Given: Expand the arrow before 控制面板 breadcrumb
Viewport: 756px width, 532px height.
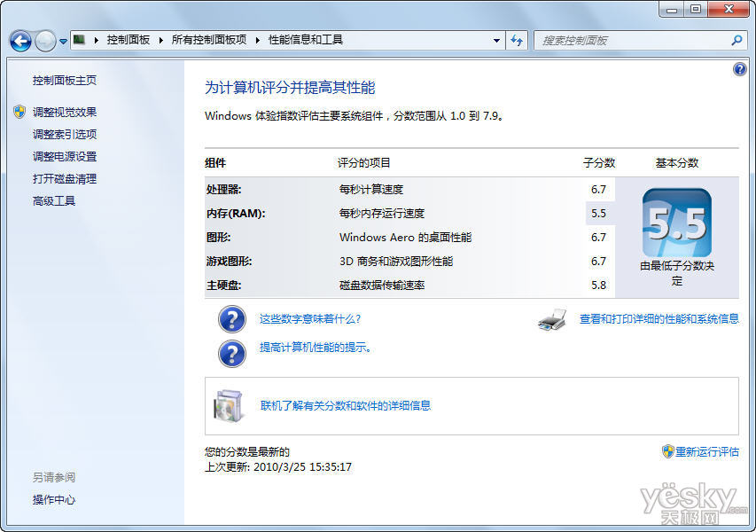Looking at the screenshot, I should point(97,40).
